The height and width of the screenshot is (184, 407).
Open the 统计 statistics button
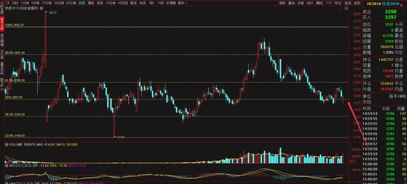(x=310, y=3)
